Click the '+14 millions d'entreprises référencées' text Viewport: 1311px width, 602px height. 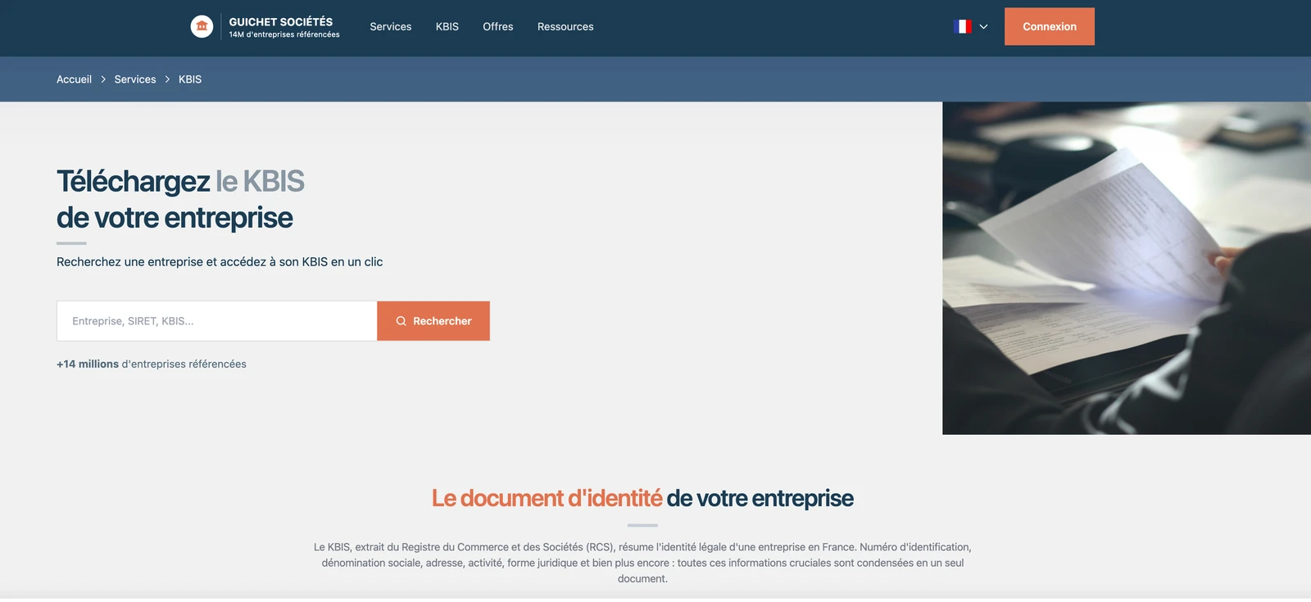tap(152, 364)
